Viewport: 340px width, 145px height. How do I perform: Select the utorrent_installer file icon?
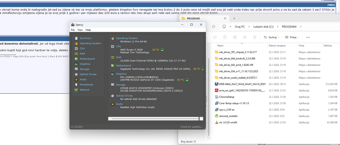pyautogui.click(x=216, y=116)
